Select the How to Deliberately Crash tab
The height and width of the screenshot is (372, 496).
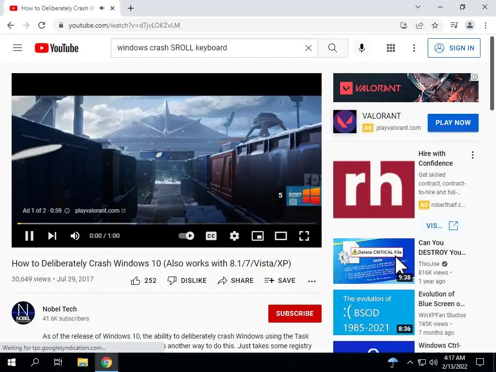pyautogui.click(x=58, y=8)
